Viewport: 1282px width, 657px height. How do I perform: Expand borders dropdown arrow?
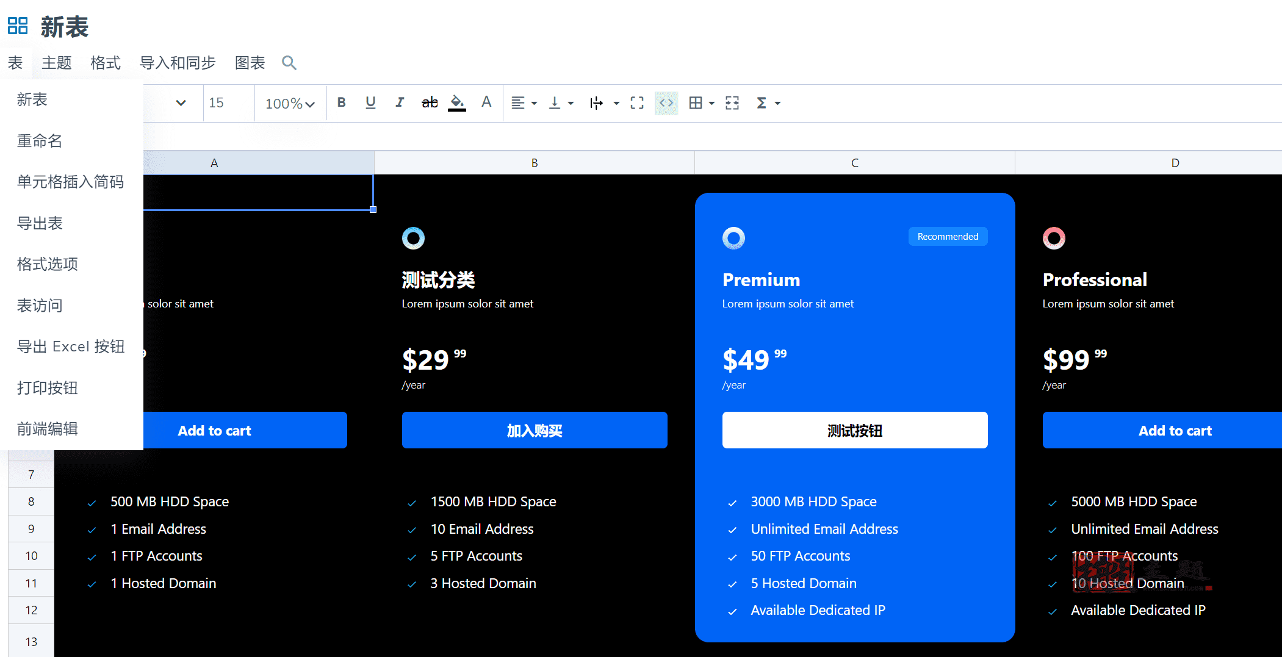coord(712,103)
